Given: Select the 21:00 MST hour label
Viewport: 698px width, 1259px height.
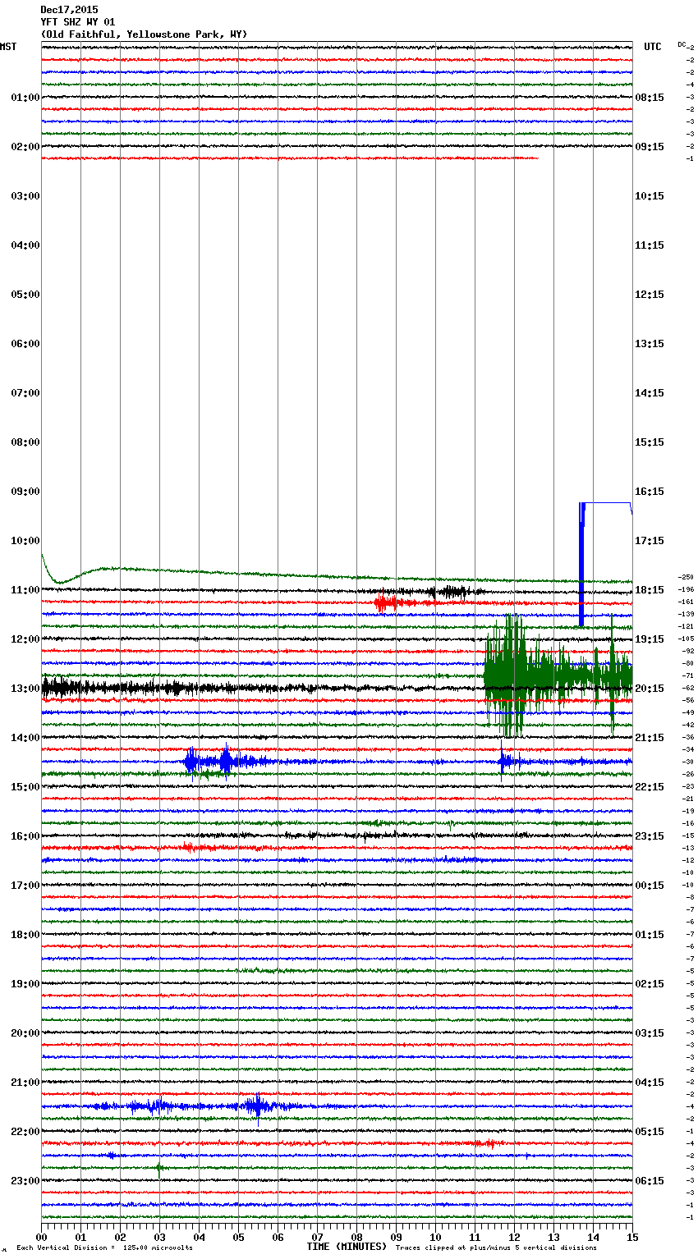Looking at the screenshot, I should 25,1083.
